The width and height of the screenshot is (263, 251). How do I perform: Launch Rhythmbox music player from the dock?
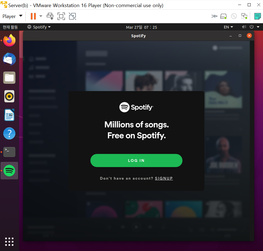pos(9,96)
